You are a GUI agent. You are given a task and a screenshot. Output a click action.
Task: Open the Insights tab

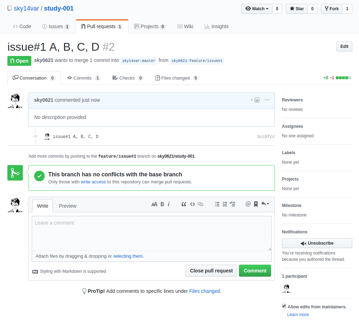(x=216, y=26)
